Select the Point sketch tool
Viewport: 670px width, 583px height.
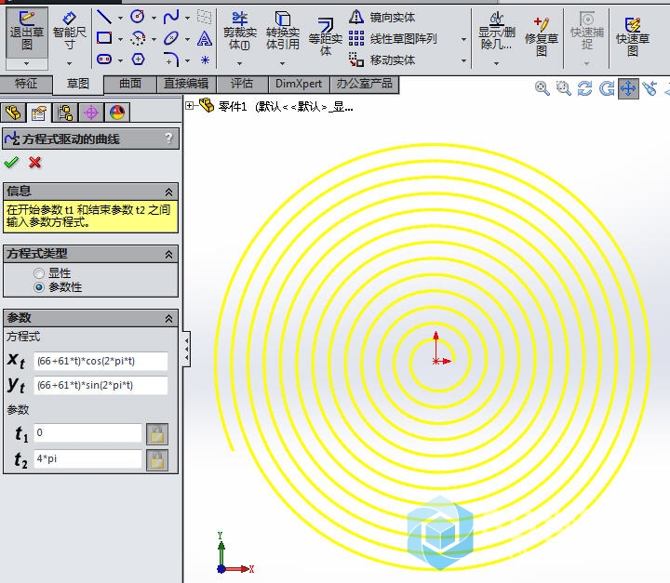(205, 60)
